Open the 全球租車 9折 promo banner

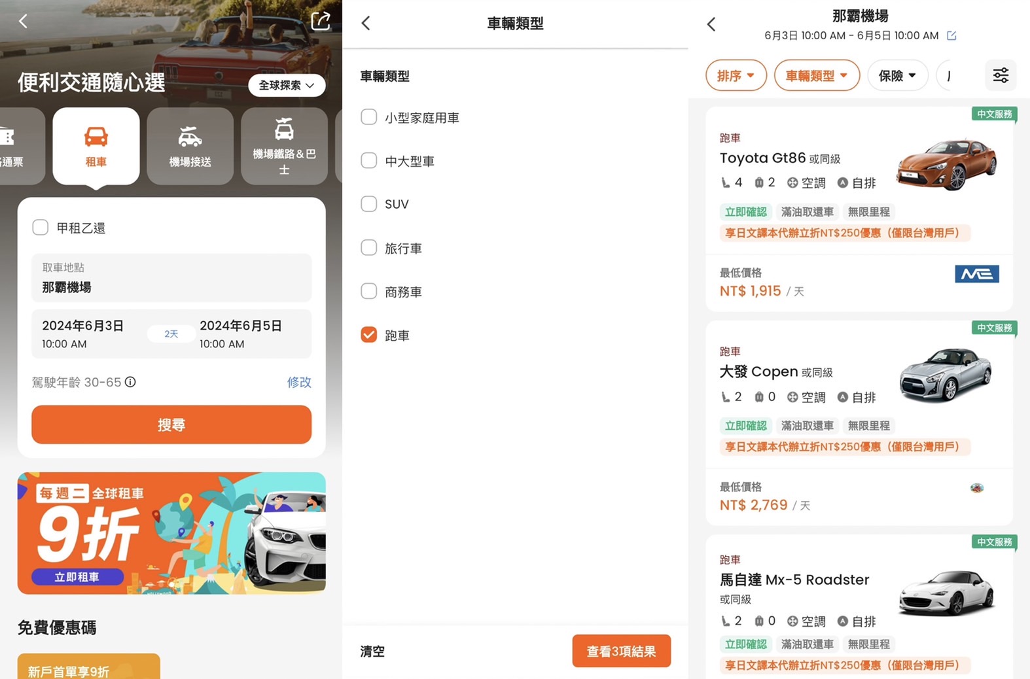[171, 533]
